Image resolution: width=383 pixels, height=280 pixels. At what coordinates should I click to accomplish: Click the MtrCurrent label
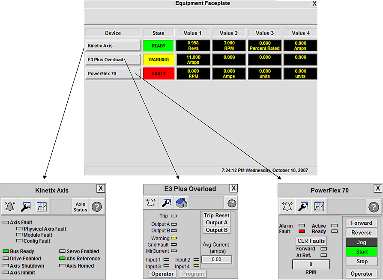(158, 251)
